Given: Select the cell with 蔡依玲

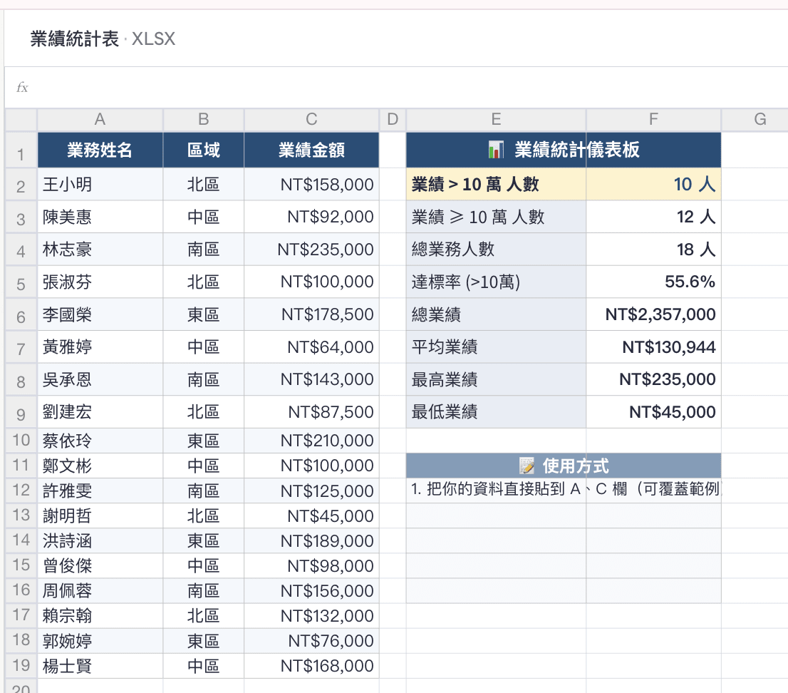Looking at the screenshot, I should (x=100, y=441).
